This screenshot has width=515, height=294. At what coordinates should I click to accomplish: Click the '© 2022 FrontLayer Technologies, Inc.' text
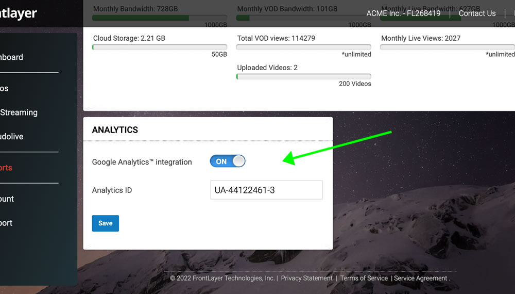(222, 278)
